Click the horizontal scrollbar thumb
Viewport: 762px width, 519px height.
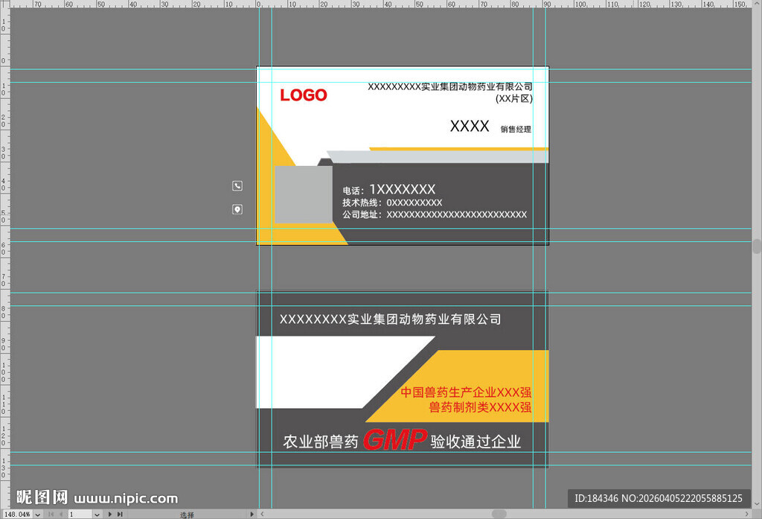(499, 514)
